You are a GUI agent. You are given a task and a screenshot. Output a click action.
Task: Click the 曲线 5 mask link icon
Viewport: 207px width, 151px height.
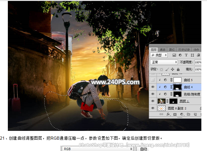(x=171, y=80)
